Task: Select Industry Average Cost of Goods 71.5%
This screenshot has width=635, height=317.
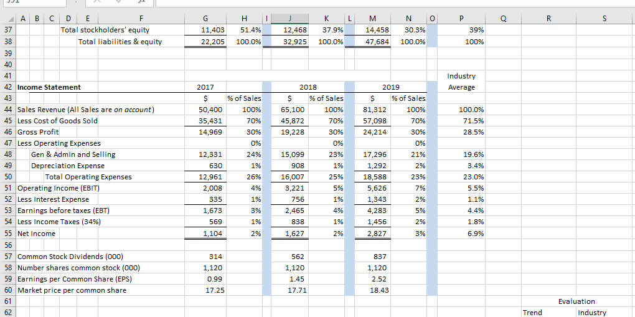Action: pos(474,121)
